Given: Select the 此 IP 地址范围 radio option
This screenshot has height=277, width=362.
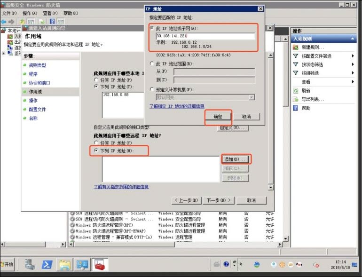Looking at the screenshot, I should [x=152, y=63].
